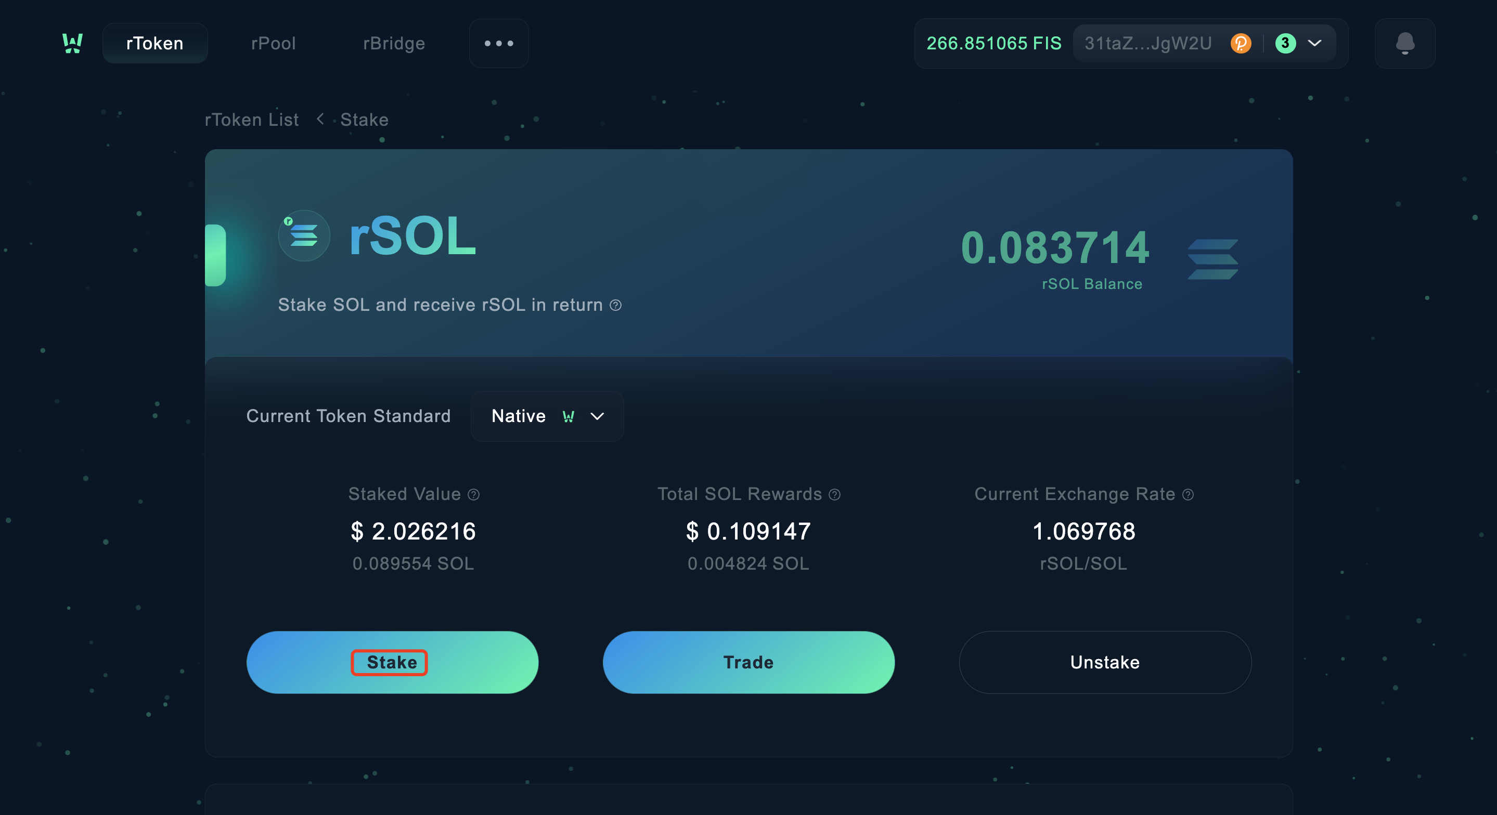Image resolution: width=1497 pixels, height=815 pixels.
Task: Click the green side handle on the card
Action: coord(215,255)
